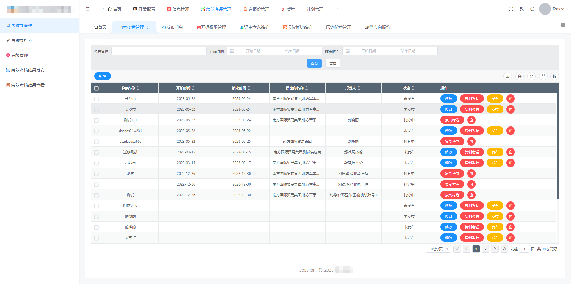The height and width of the screenshot is (284, 571).
Task: Click 复制考卷 for 测试111 row
Action: pyautogui.click(x=452, y=120)
